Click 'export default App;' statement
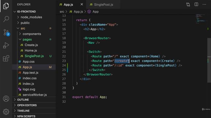211x118 pixels. 89,97
